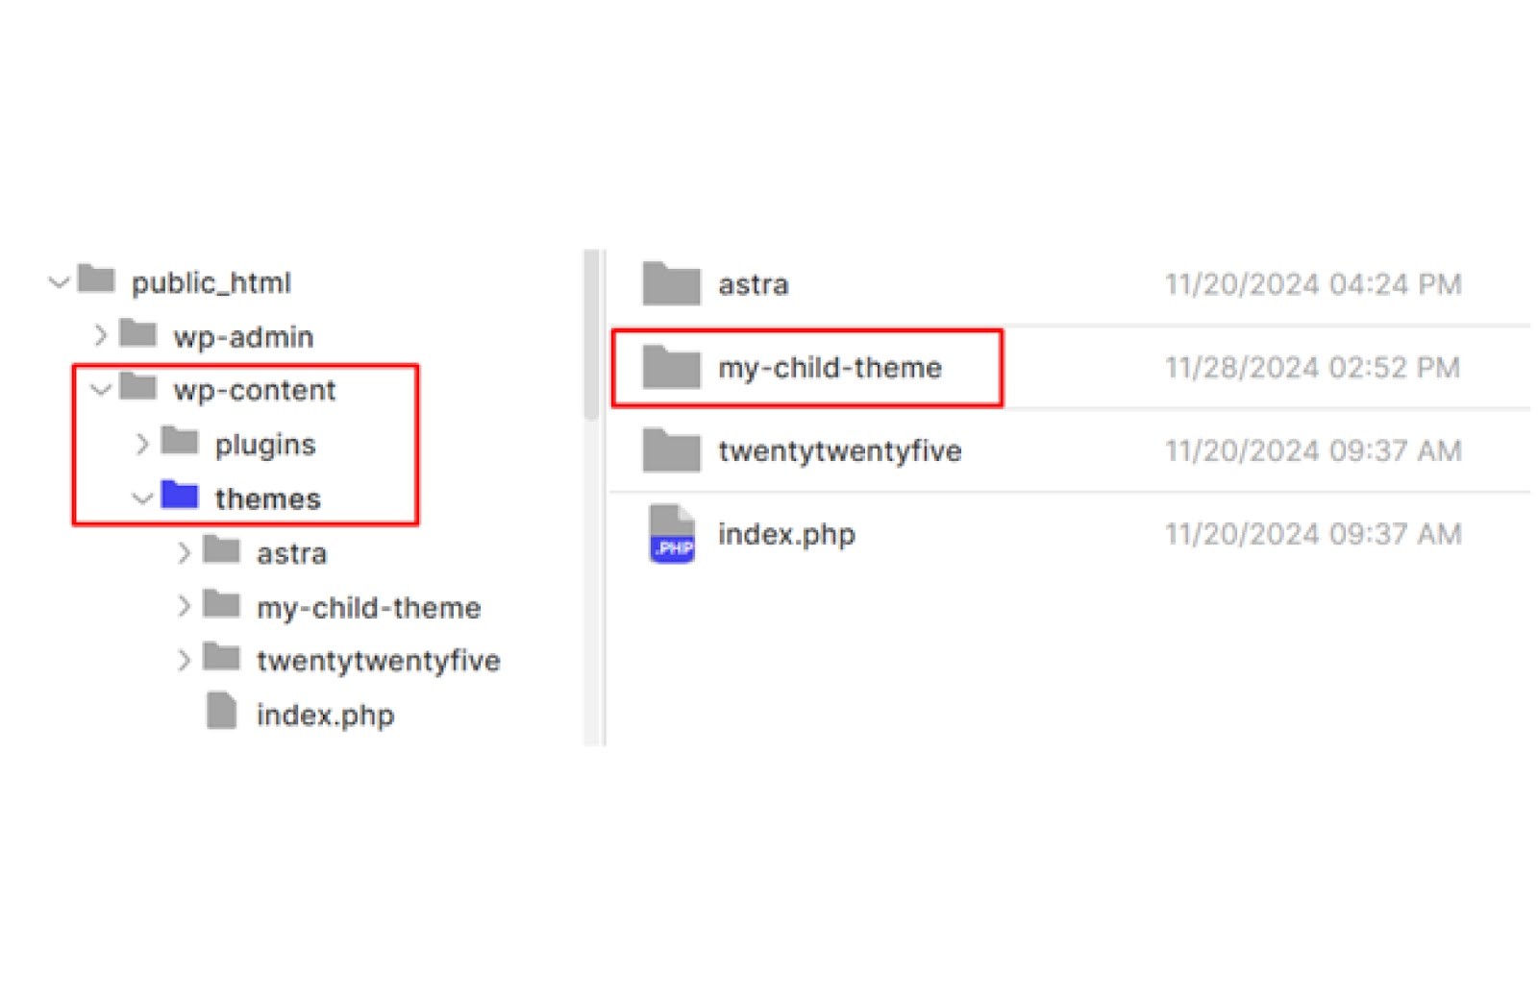This screenshot has width=1538, height=995.
Task: Expand the plugins folder chevron
Action: coord(142,444)
